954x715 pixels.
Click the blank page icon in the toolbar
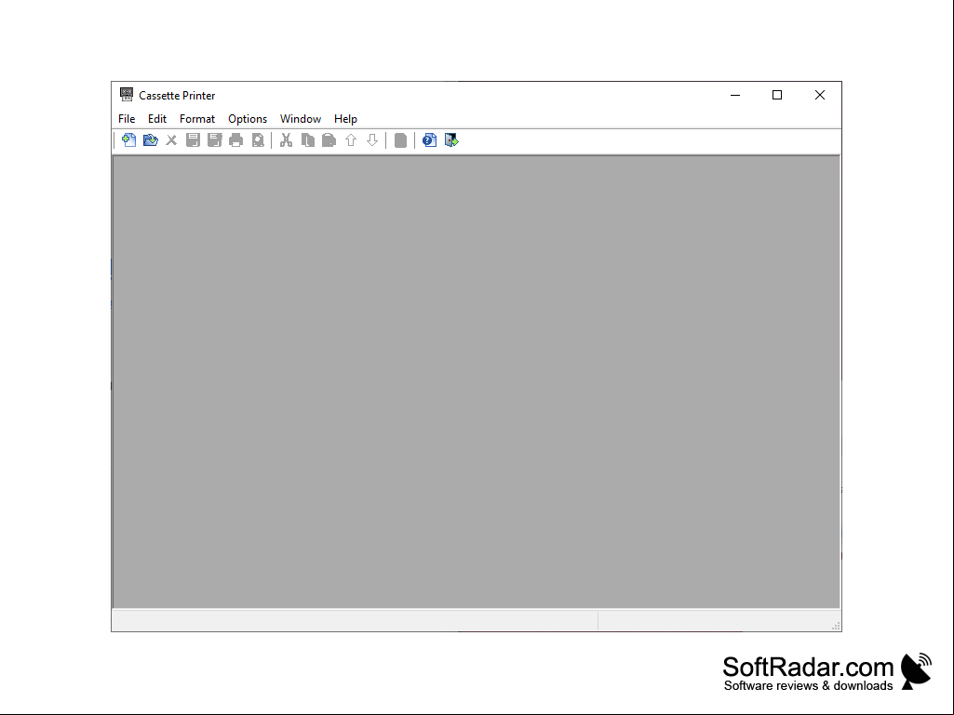coord(400,140)
